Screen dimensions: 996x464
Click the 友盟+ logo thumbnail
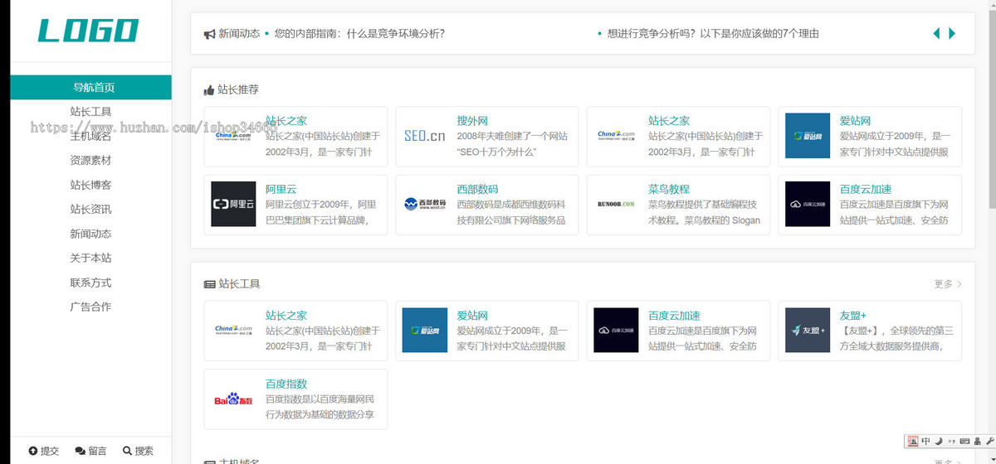click(x=808, y=330)
